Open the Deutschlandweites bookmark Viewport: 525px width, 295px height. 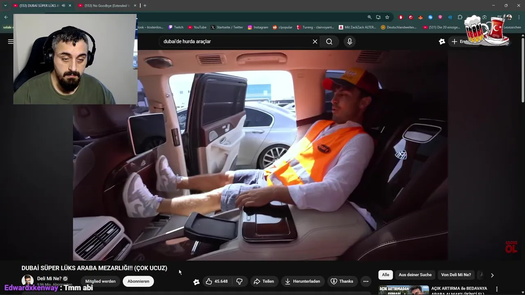399,27
